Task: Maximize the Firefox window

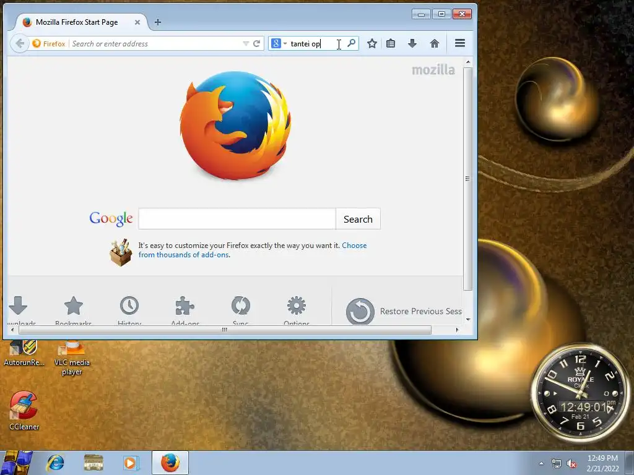Action: 441,14
